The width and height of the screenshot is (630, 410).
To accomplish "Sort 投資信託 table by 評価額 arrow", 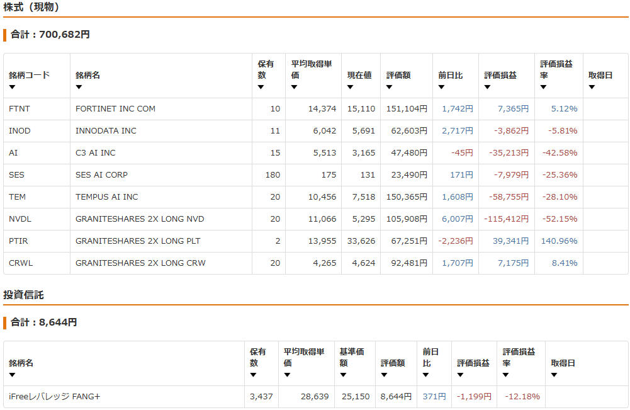I will (384, 375).
